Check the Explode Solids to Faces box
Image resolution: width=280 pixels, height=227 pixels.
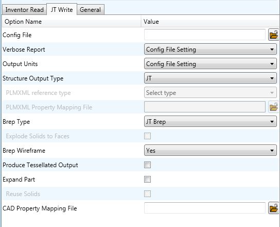tap(148, 136)
